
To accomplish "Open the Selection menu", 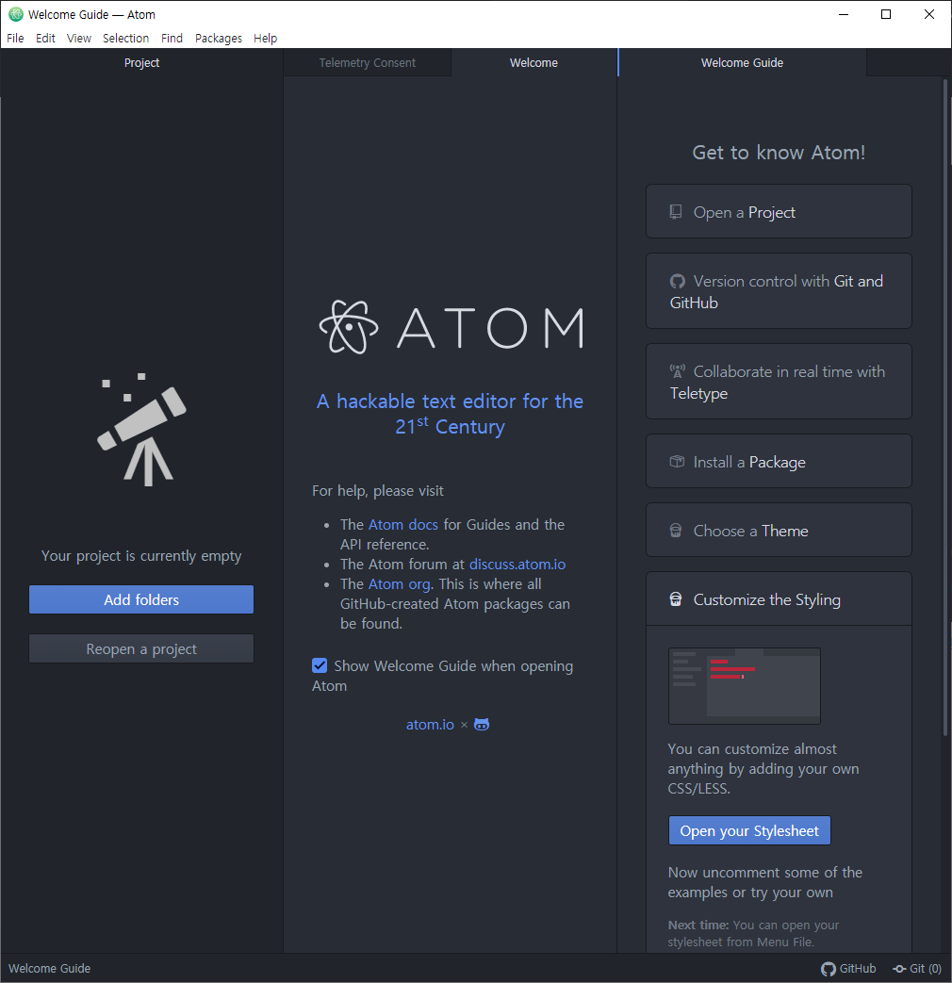I will coord(126,39).
